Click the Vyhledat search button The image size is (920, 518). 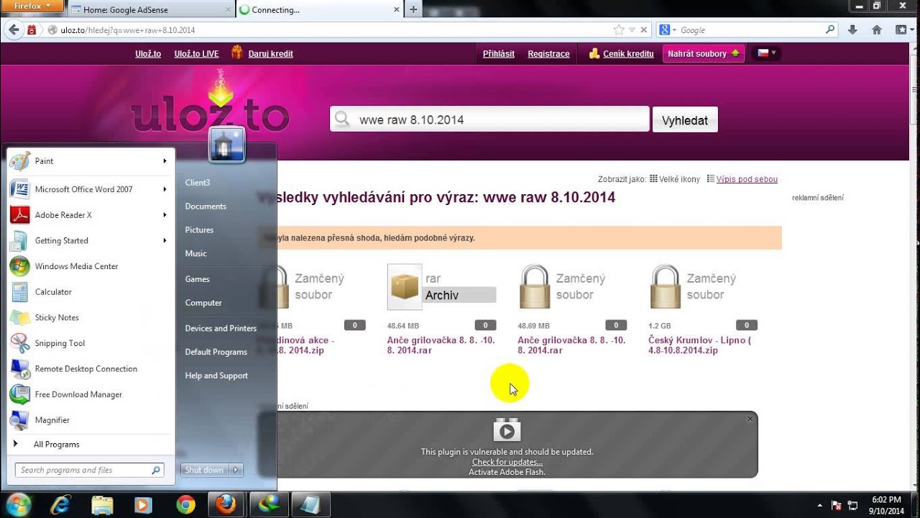click(x=685, y=120)
